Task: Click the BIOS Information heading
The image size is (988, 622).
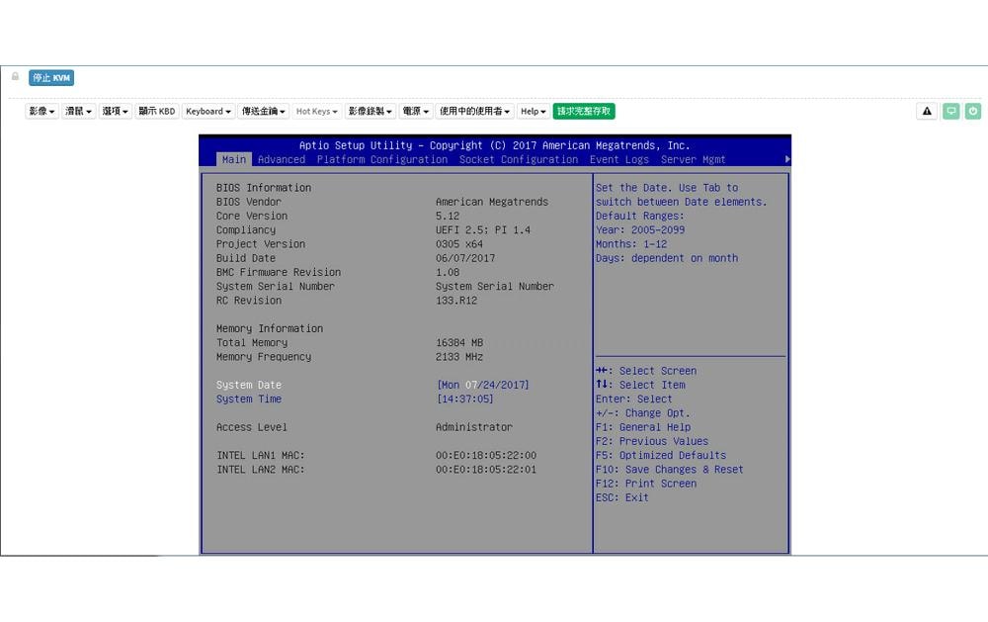Action: coord(264,188)
